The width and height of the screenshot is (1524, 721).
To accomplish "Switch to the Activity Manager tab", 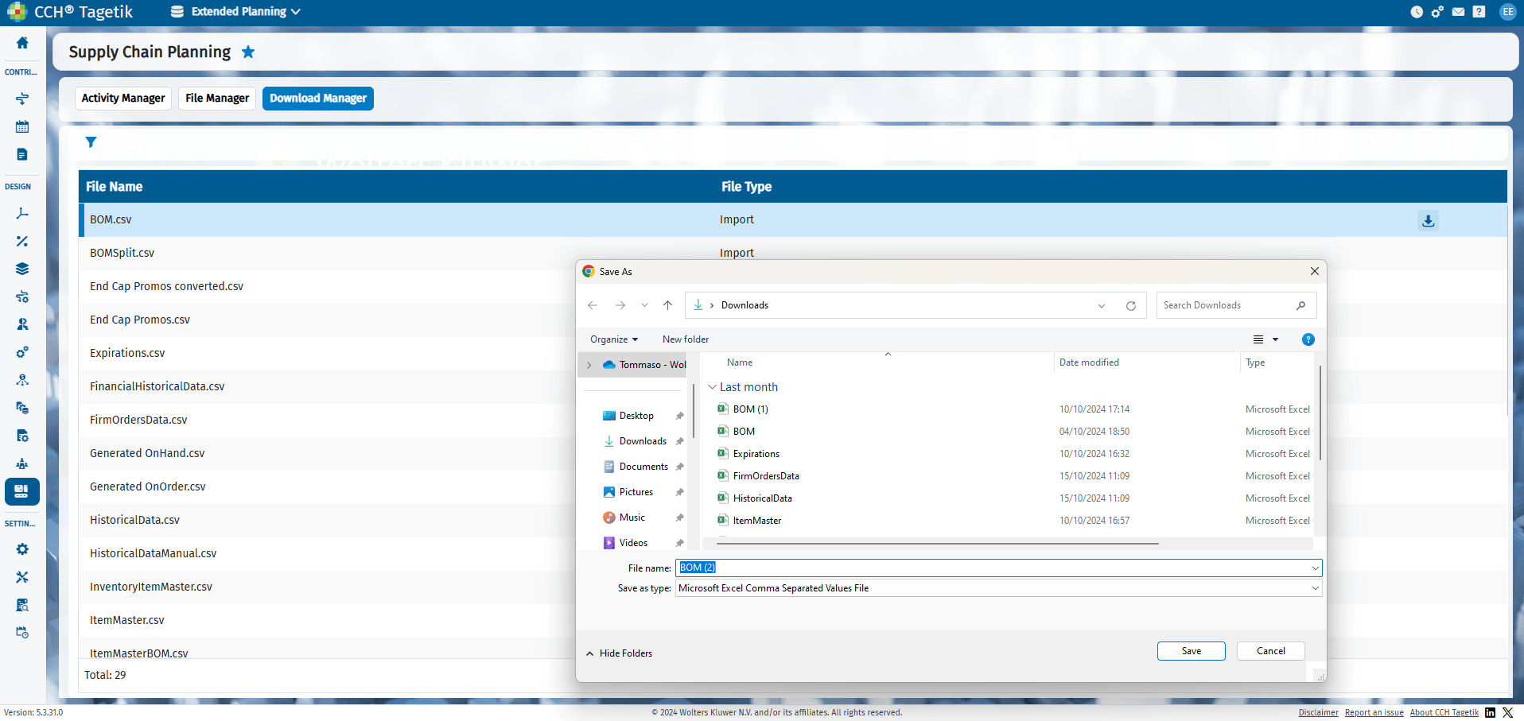I will pos(123,99).
